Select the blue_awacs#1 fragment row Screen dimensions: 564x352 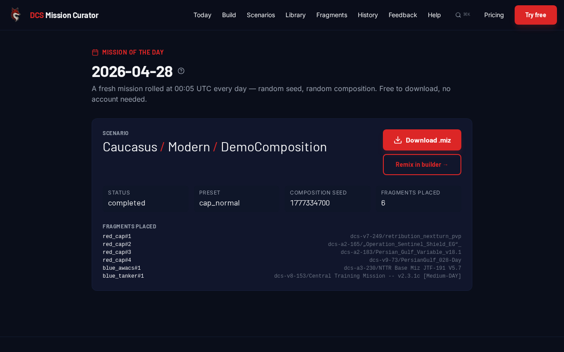282,268
